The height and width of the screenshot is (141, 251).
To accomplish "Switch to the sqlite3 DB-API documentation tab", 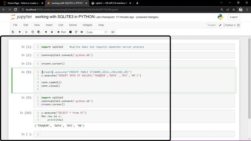I will pos(111,3).
